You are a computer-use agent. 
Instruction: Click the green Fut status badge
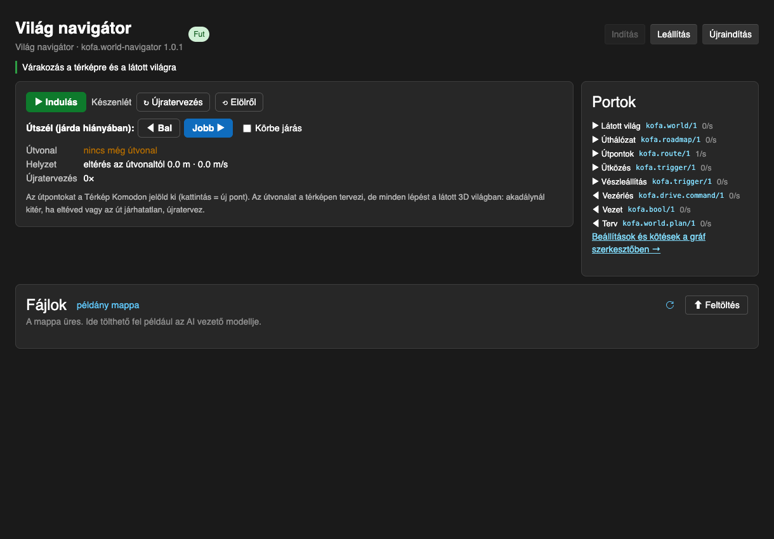[x=199, y=34]
